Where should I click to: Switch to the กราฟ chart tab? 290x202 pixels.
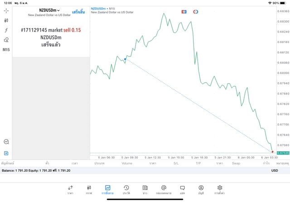(89, 190)
